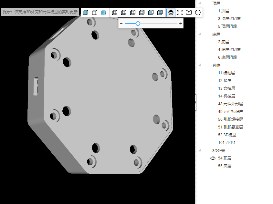Click the minus button of the slider
Image resolution: width=273 pixels, height=204 pixels.
click(x=121, y=23)
